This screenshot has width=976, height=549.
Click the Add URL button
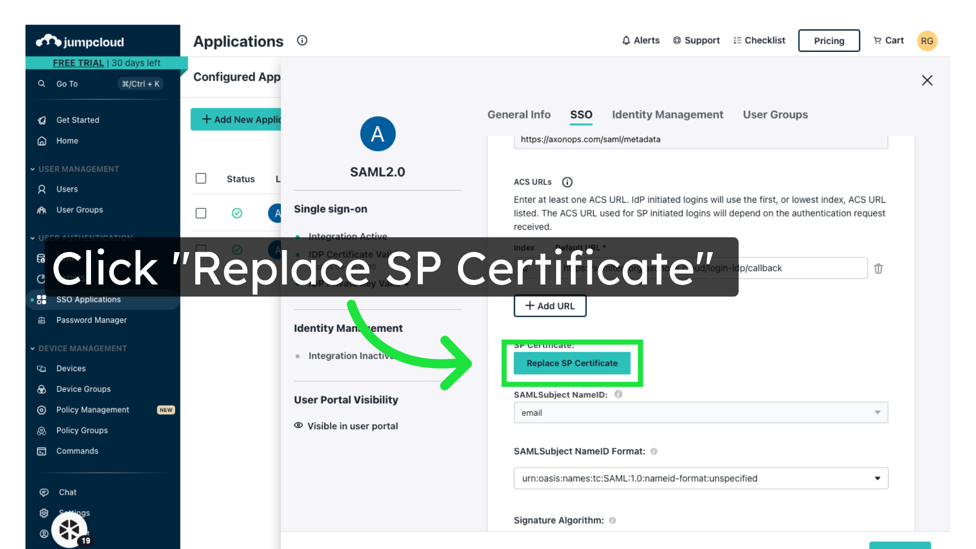[550, 306]
